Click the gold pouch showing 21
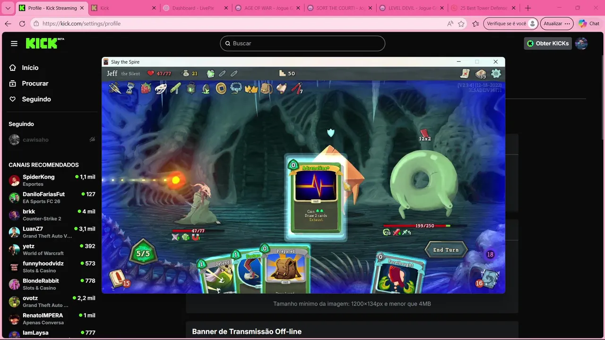Screen dimensions: 605x340 [x=186, y=73]
